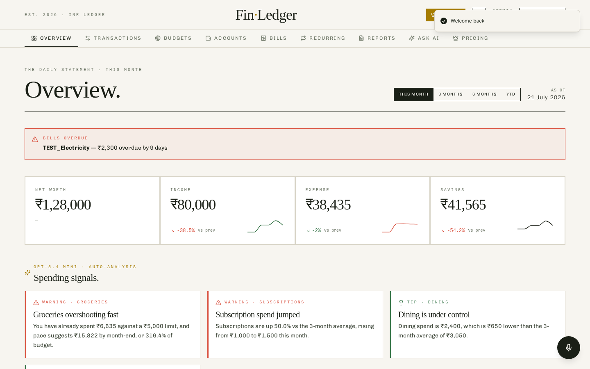Click the Bills receipt icon
The height and width of the screenshot is (369, 590).
tap(263, 38)
